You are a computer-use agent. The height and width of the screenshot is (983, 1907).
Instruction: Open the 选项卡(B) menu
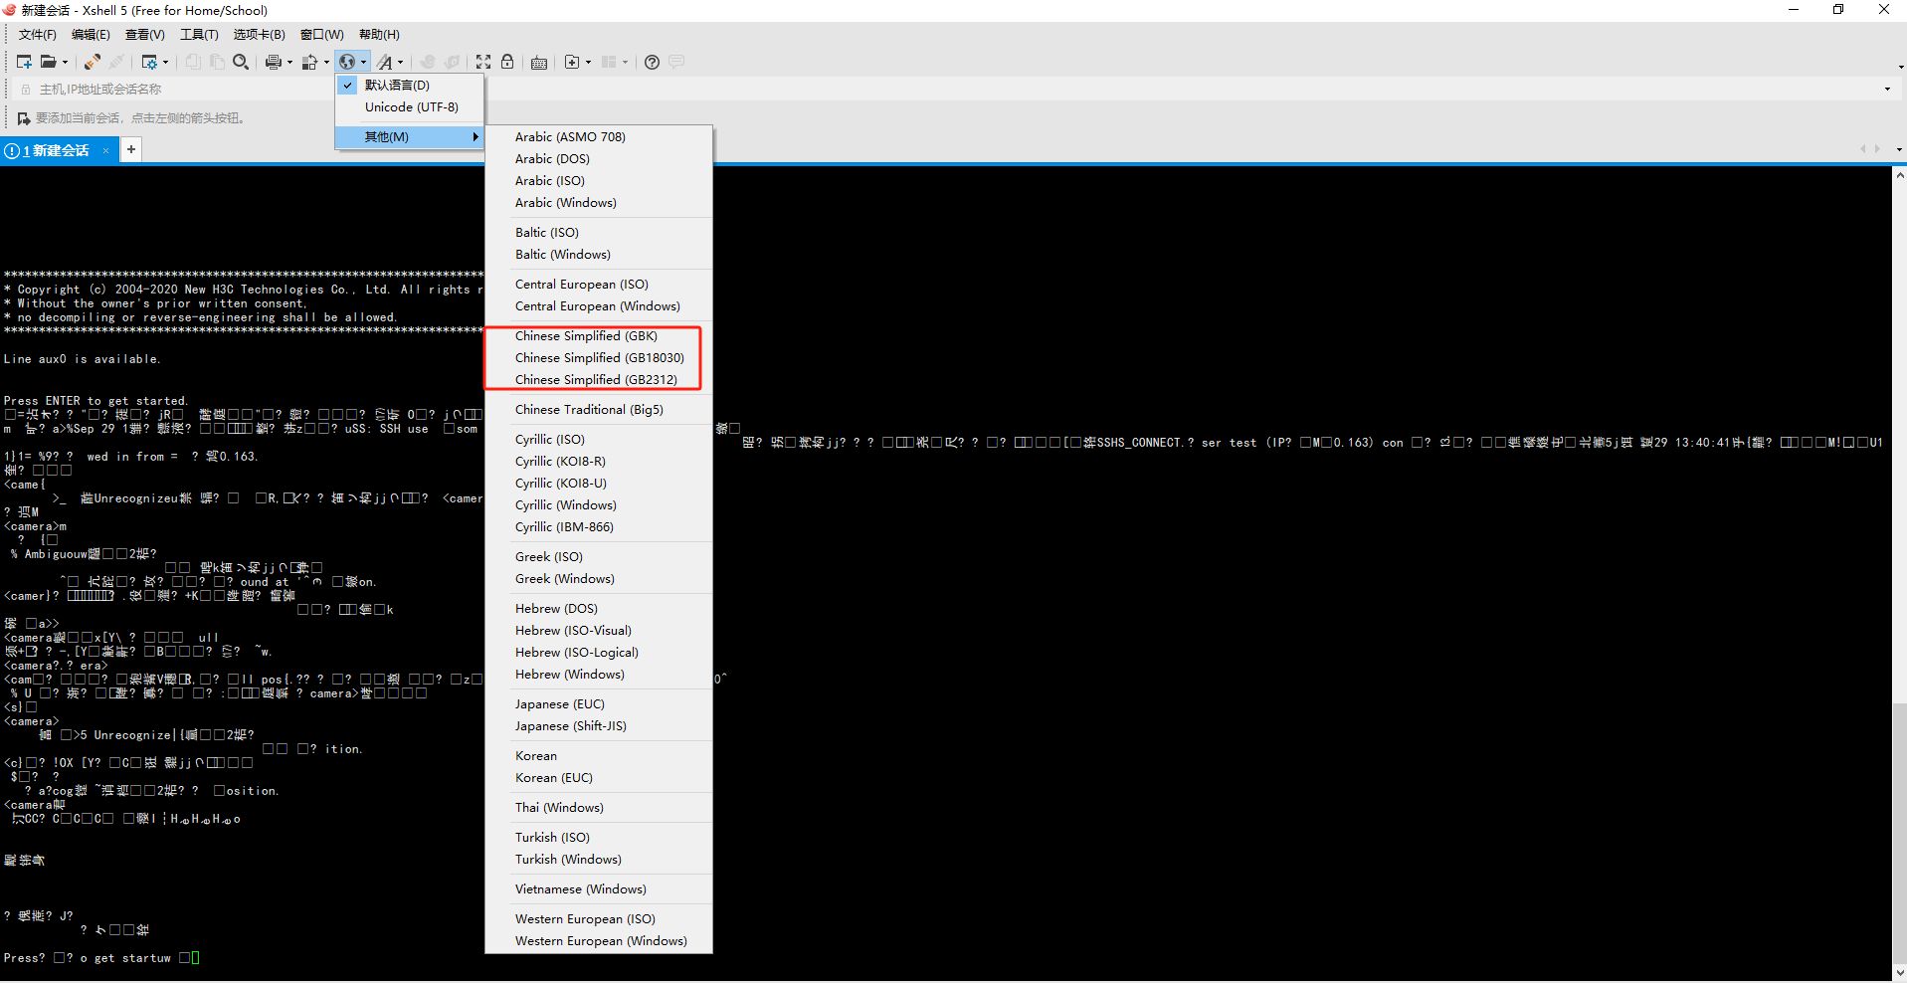coord(260,34)
